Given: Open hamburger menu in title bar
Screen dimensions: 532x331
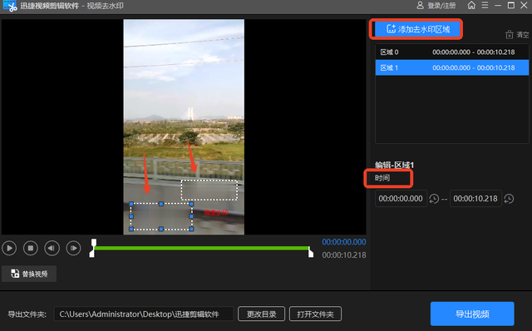Looking at the screenshot, I should [485, 5].
